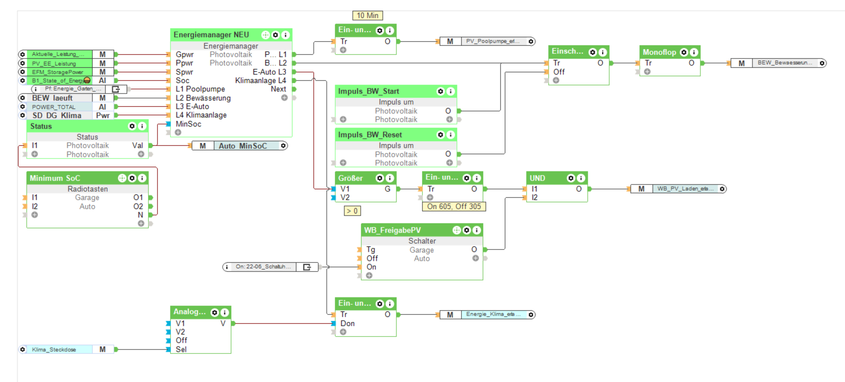845x382 pixels.
Task: Click info icon on UND block
Action: tap(581, 178)
